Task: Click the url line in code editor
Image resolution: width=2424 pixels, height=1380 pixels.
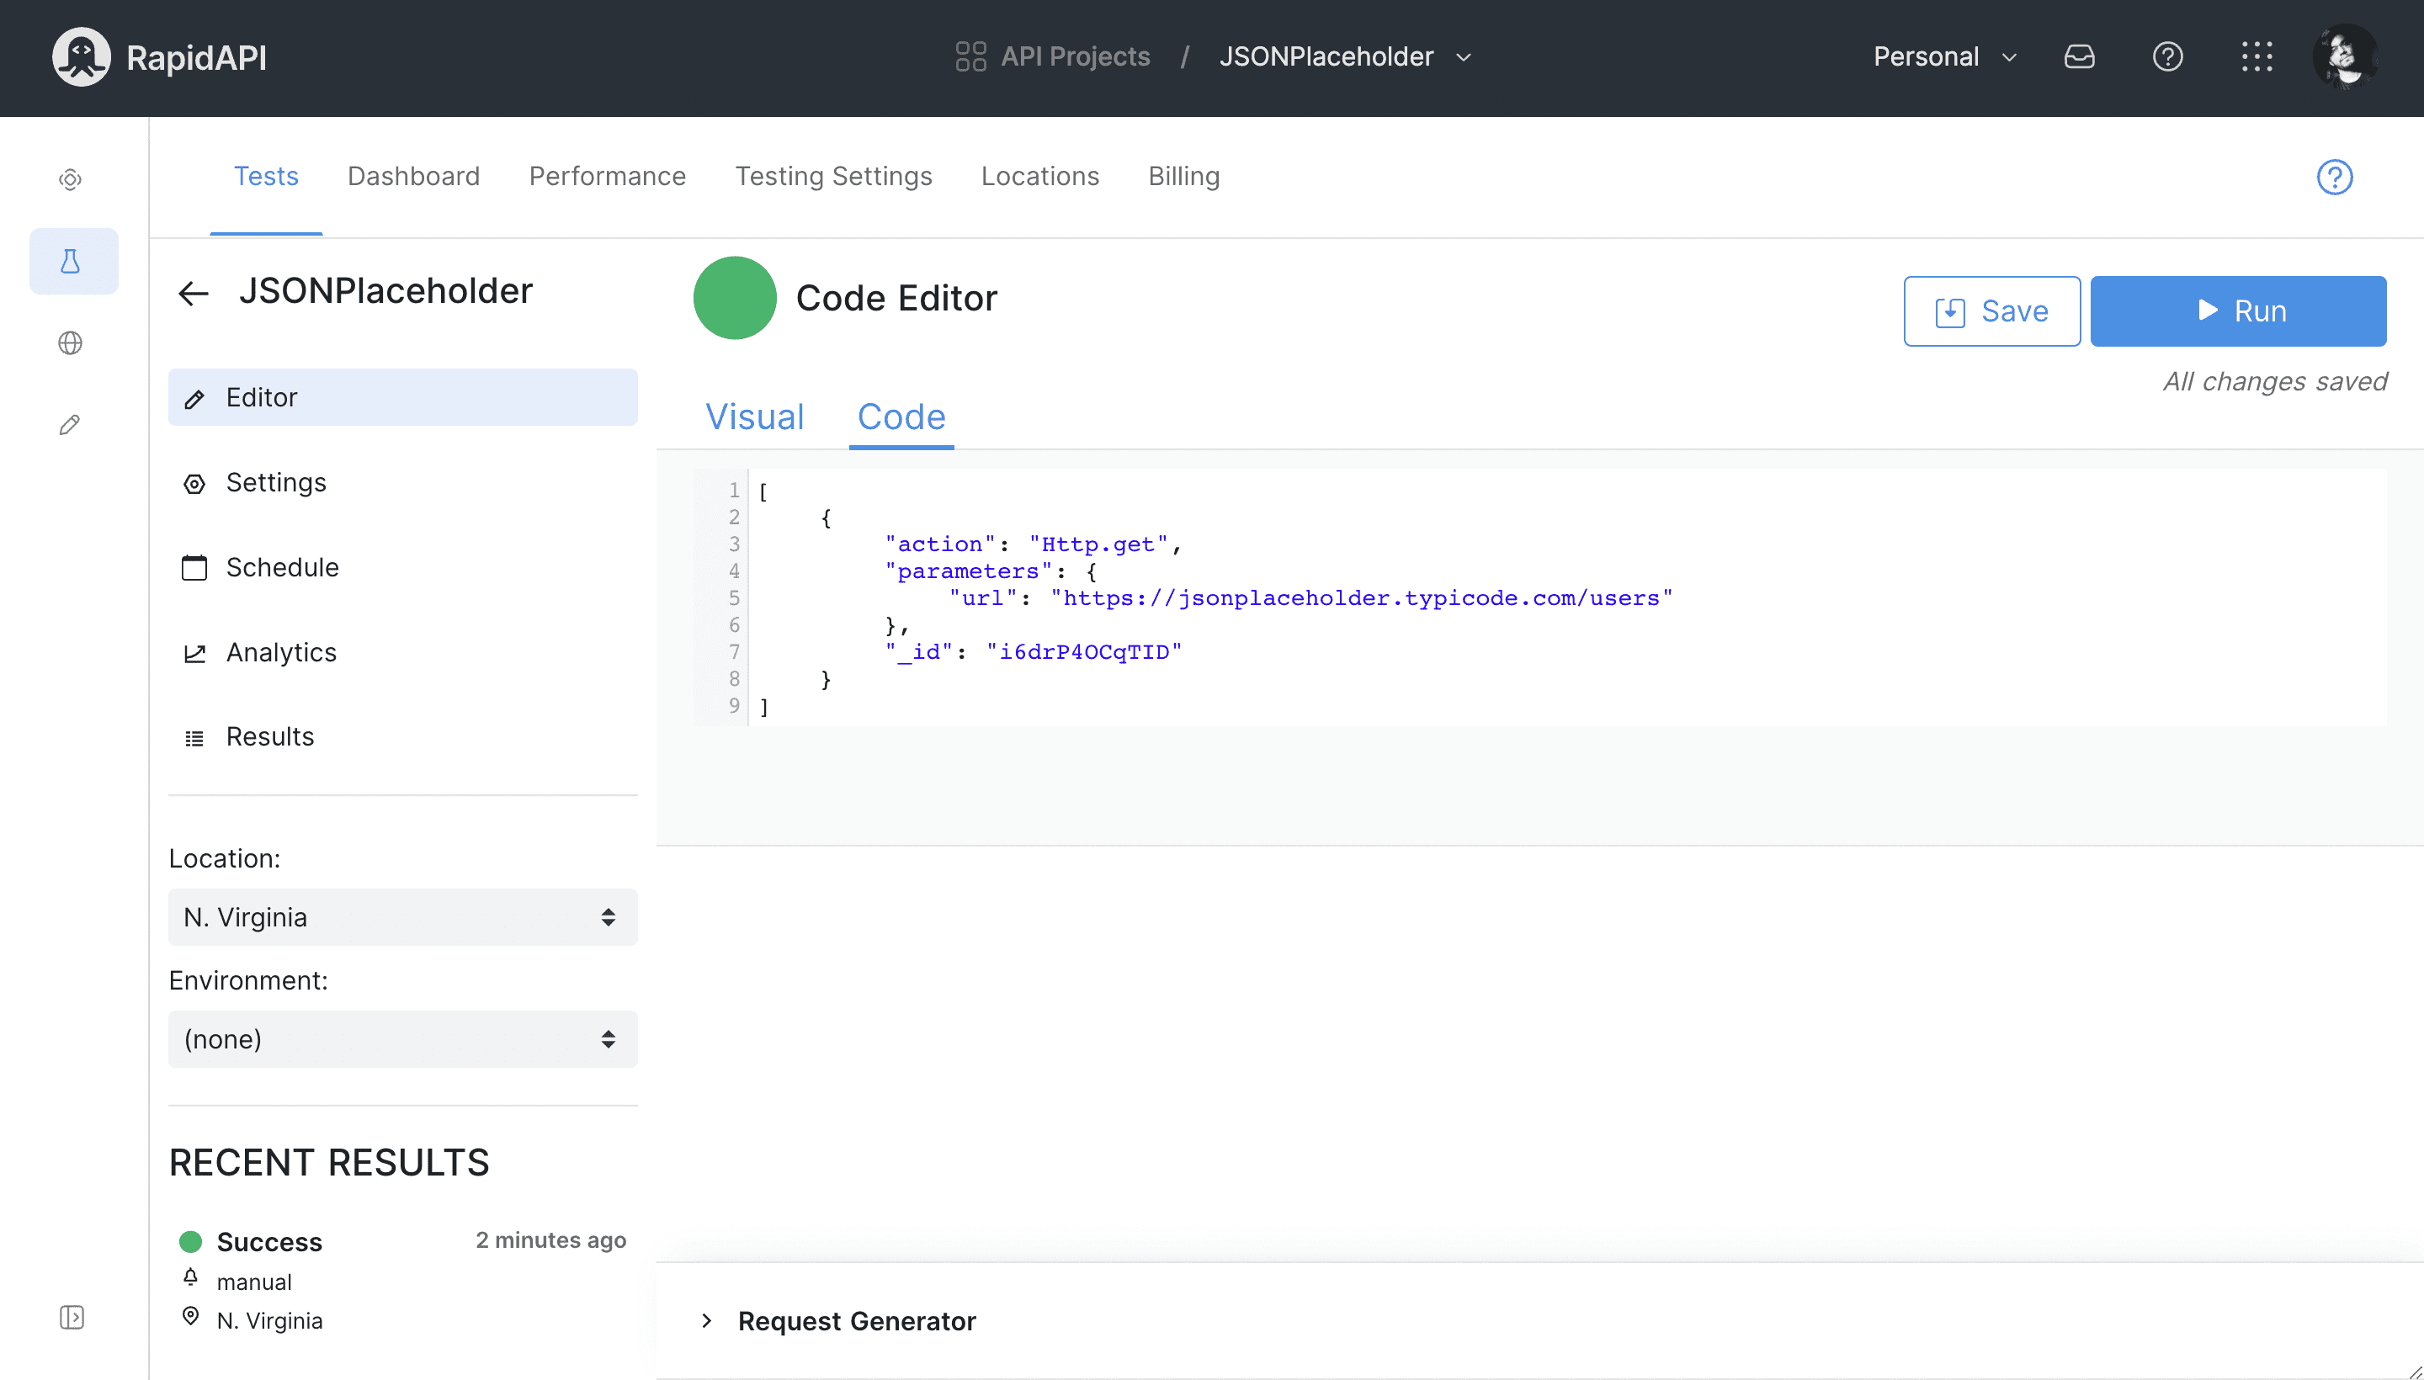Action: 1311,598
